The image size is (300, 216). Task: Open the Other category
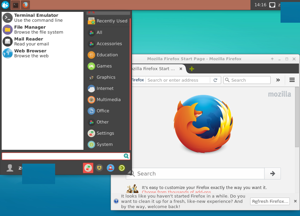(108, 122)
